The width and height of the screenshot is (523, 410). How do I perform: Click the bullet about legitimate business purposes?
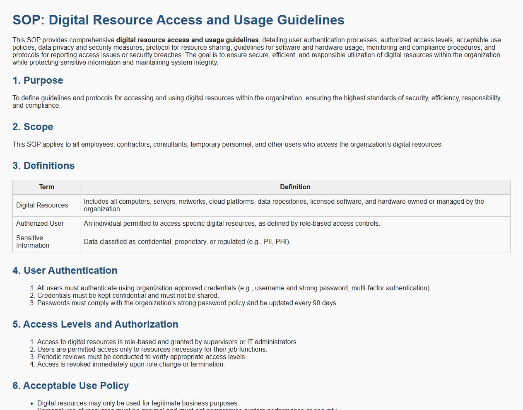[x=138, y=403]
